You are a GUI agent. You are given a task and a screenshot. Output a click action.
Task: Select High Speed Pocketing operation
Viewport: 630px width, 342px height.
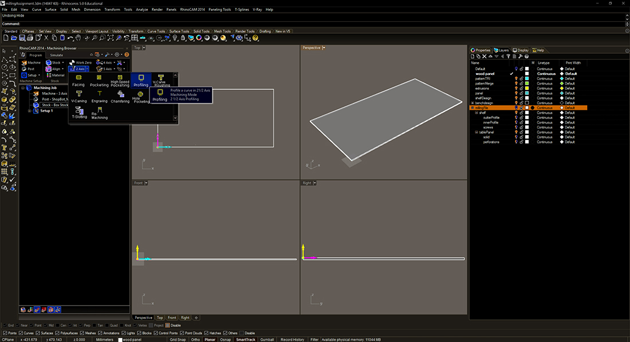[120, 80]
